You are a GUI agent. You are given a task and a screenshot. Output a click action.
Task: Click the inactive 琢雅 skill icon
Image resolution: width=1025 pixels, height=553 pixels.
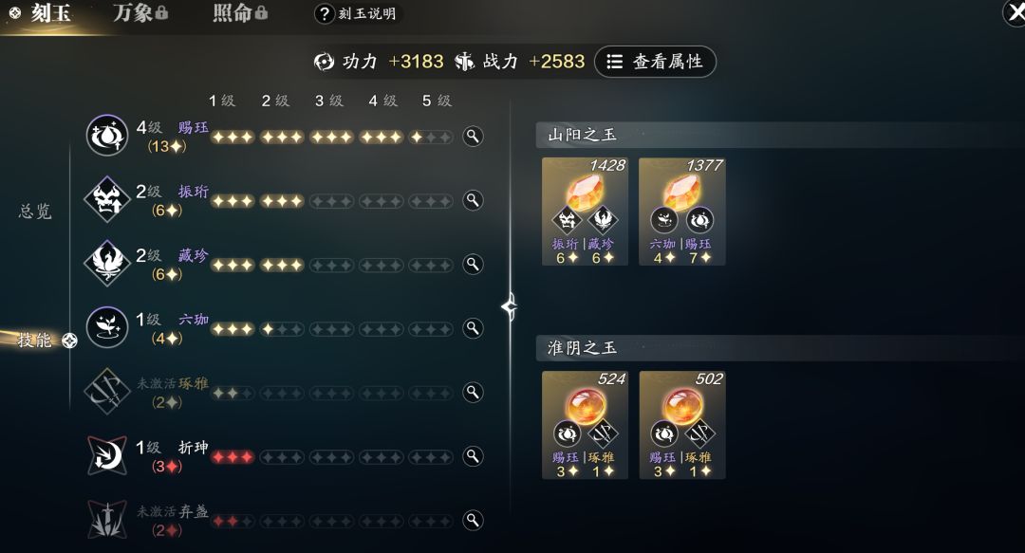[x=107, y=391]
